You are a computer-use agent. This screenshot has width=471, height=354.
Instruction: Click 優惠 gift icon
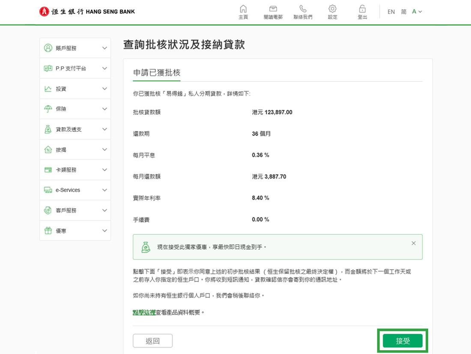pos(48,231)
